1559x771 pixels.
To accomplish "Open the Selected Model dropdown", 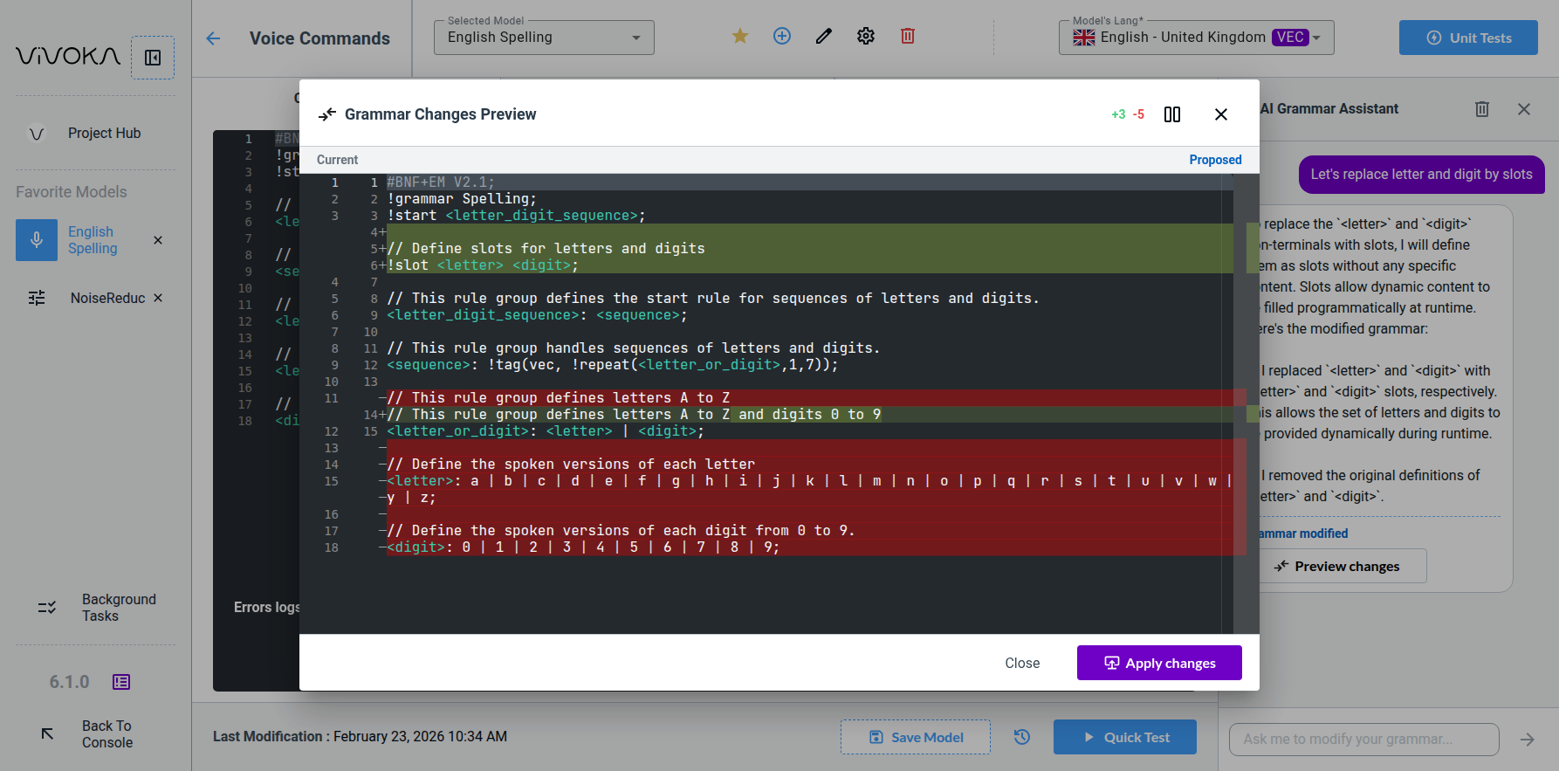I will [543, 38].
